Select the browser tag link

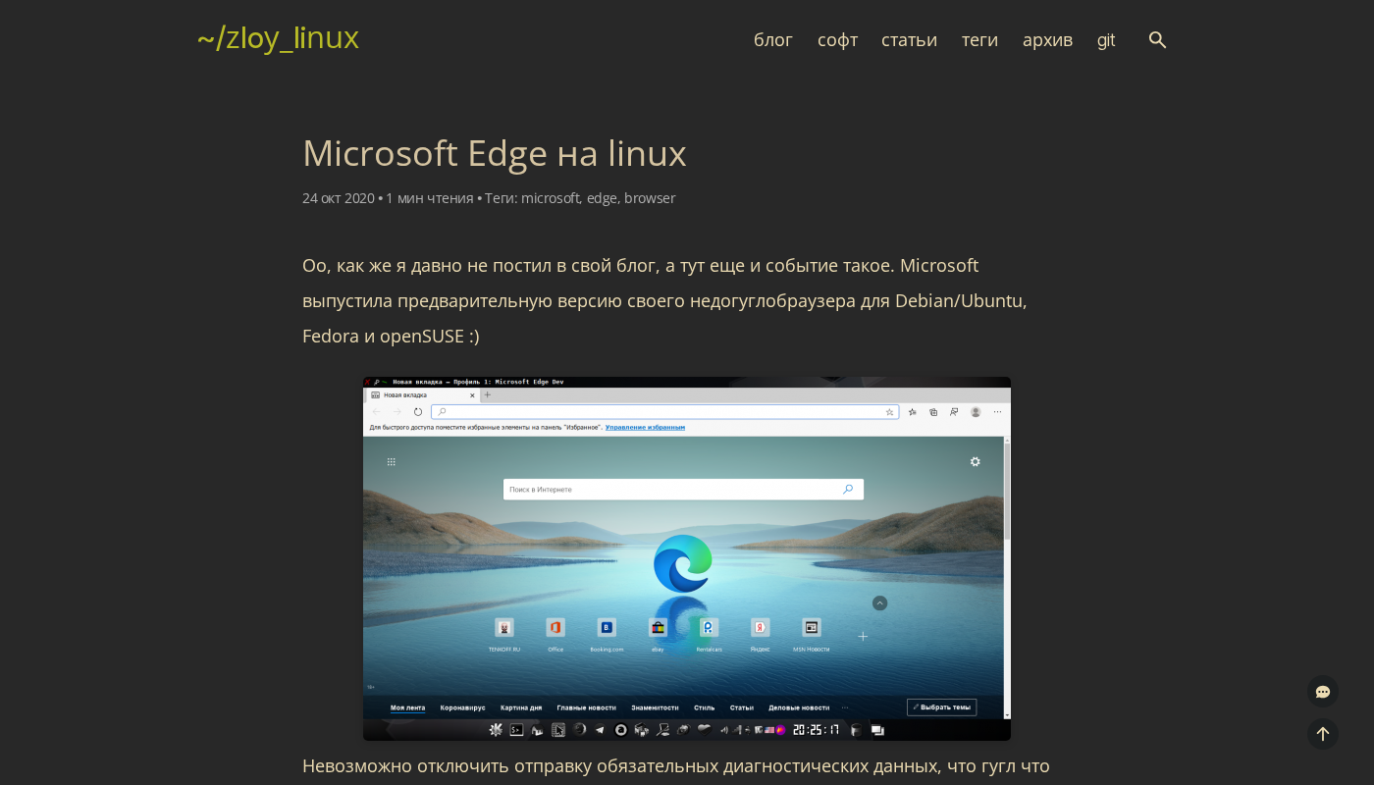[x=650, y=198]
